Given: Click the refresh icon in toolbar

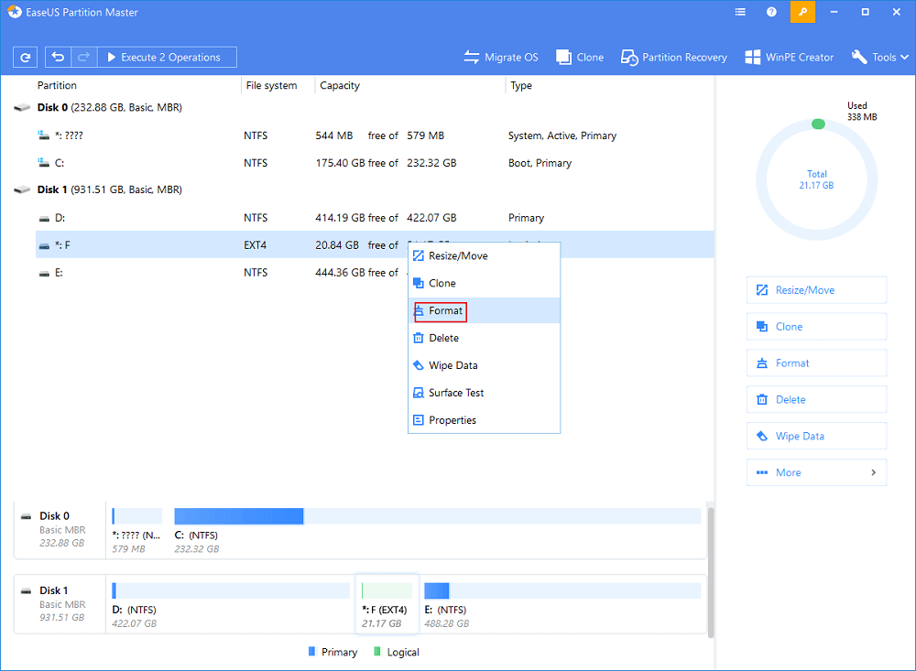Looking at the screenshot, I should pos(26,58).
